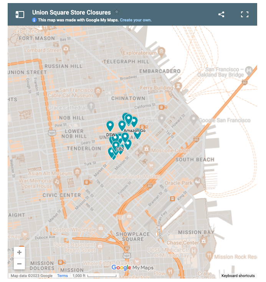Select the DSW store pin
The height and width of the screenshot is (282, 266).
point(110,126)
